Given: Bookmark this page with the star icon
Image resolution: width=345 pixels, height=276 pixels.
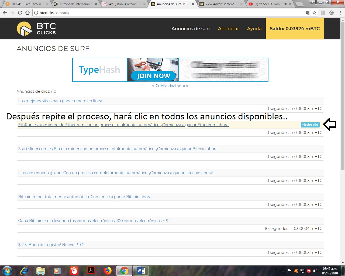Looking at the screenshot, I should 314,13.
